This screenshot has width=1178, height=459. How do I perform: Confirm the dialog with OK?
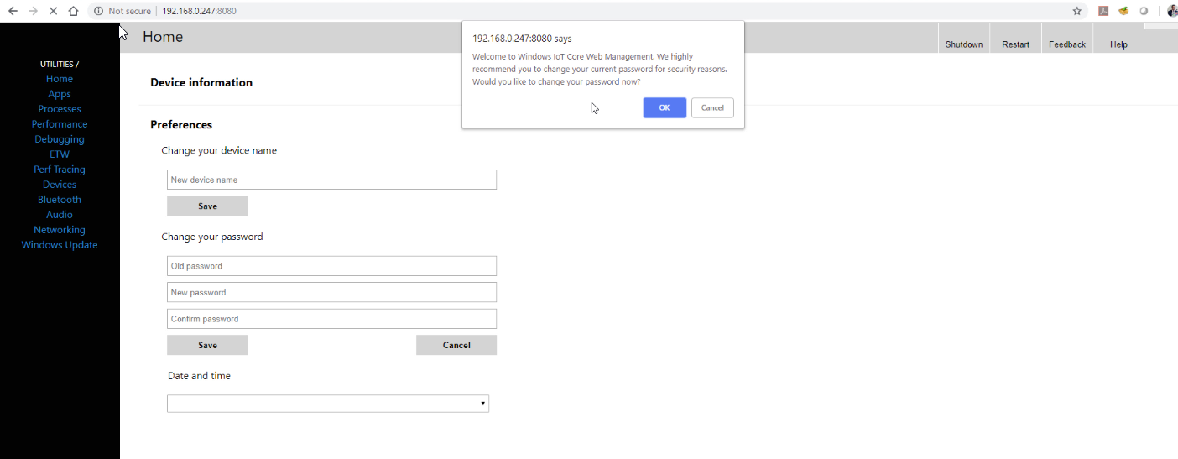(x=665, y=107)
